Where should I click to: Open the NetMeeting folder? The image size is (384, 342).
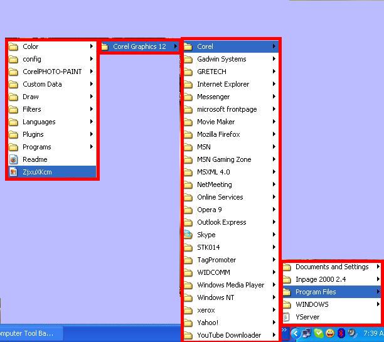tap(231, 184)
